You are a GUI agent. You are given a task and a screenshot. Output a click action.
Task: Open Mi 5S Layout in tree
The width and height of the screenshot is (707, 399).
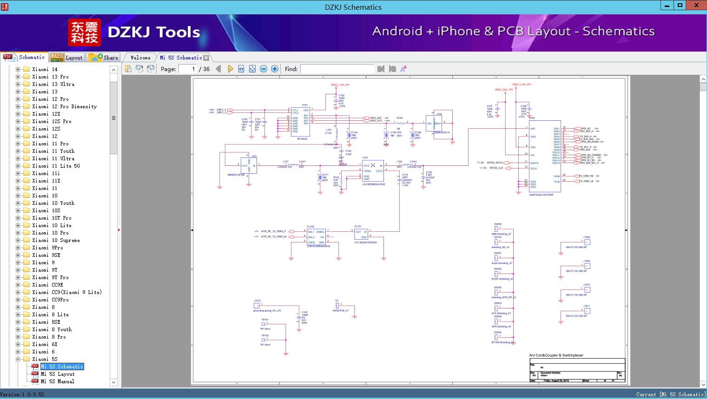pyautogui.click(x=58, y=374)
